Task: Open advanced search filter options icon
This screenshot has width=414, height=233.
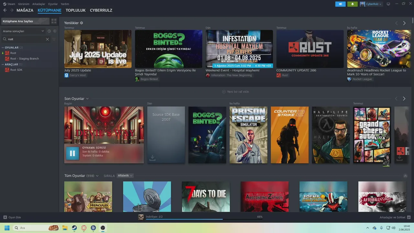Action: tap(54, 39)
